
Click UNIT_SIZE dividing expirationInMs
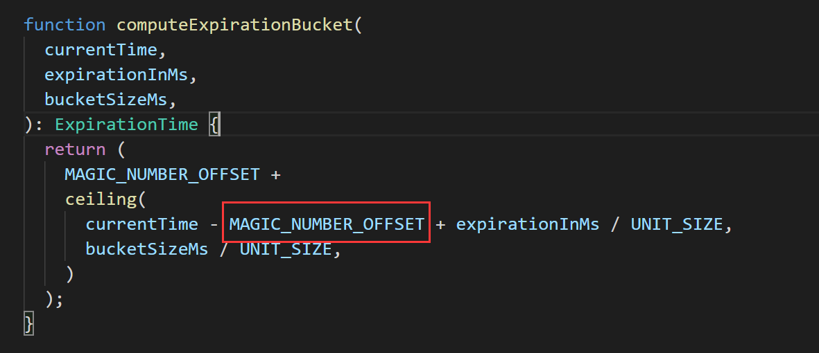[x=676, y=224]
